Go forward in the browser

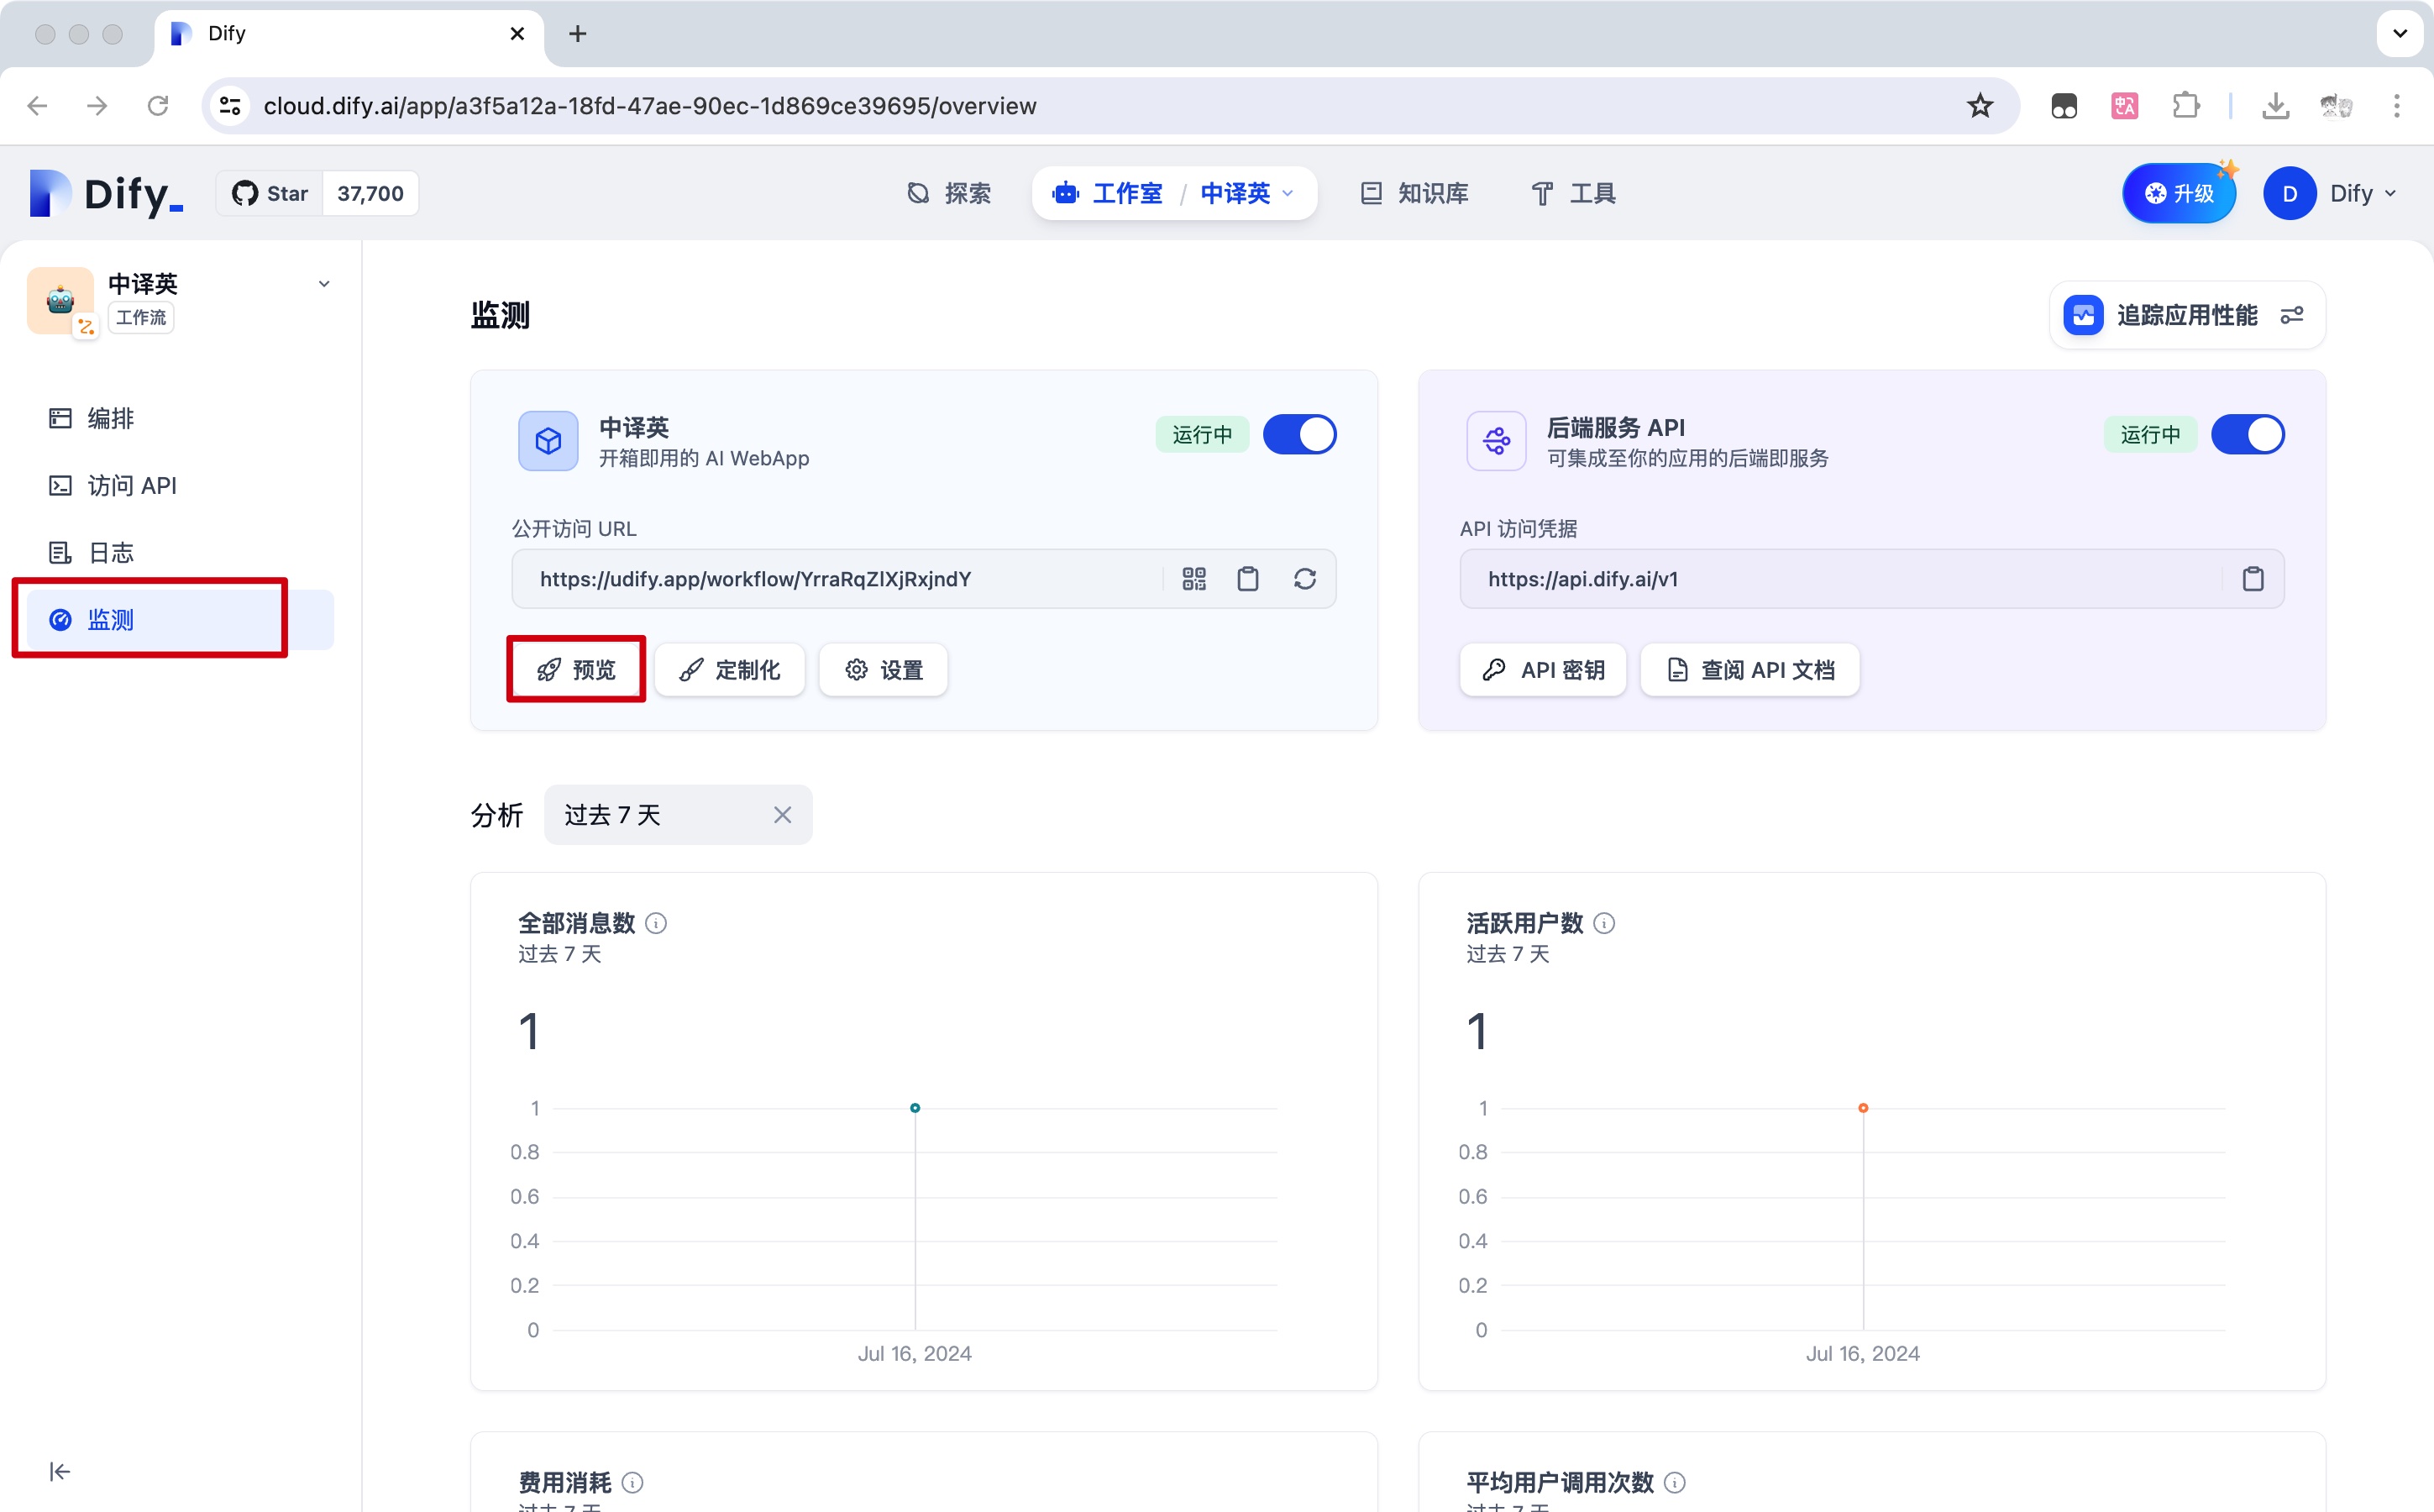(x=97, y=105)
